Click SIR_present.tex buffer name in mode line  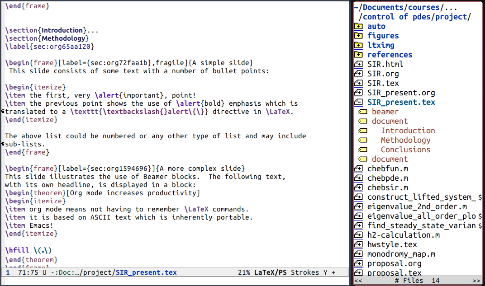click(x=146, y=272)
